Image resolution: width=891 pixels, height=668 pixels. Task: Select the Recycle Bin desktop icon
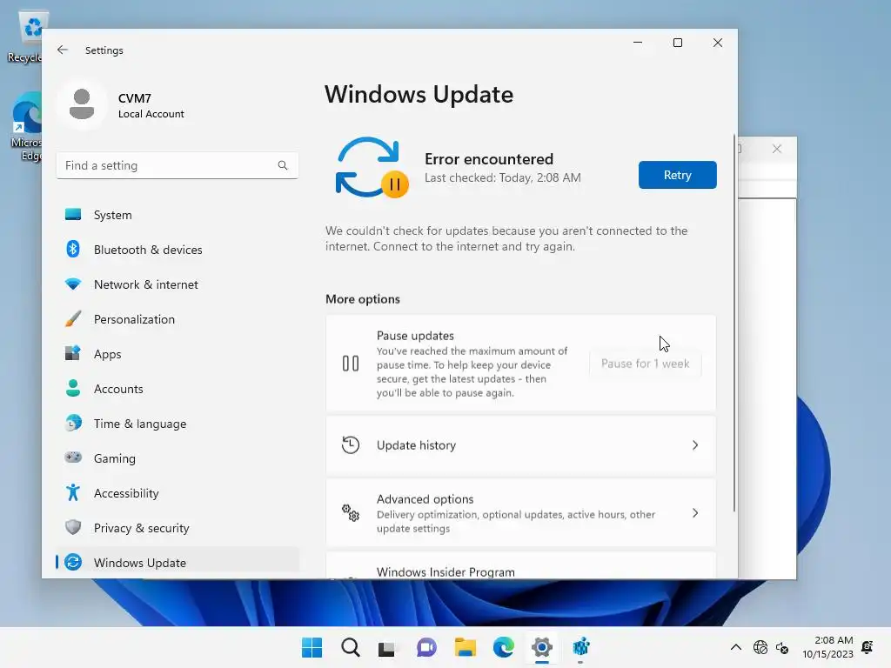[x=25, y=37]
